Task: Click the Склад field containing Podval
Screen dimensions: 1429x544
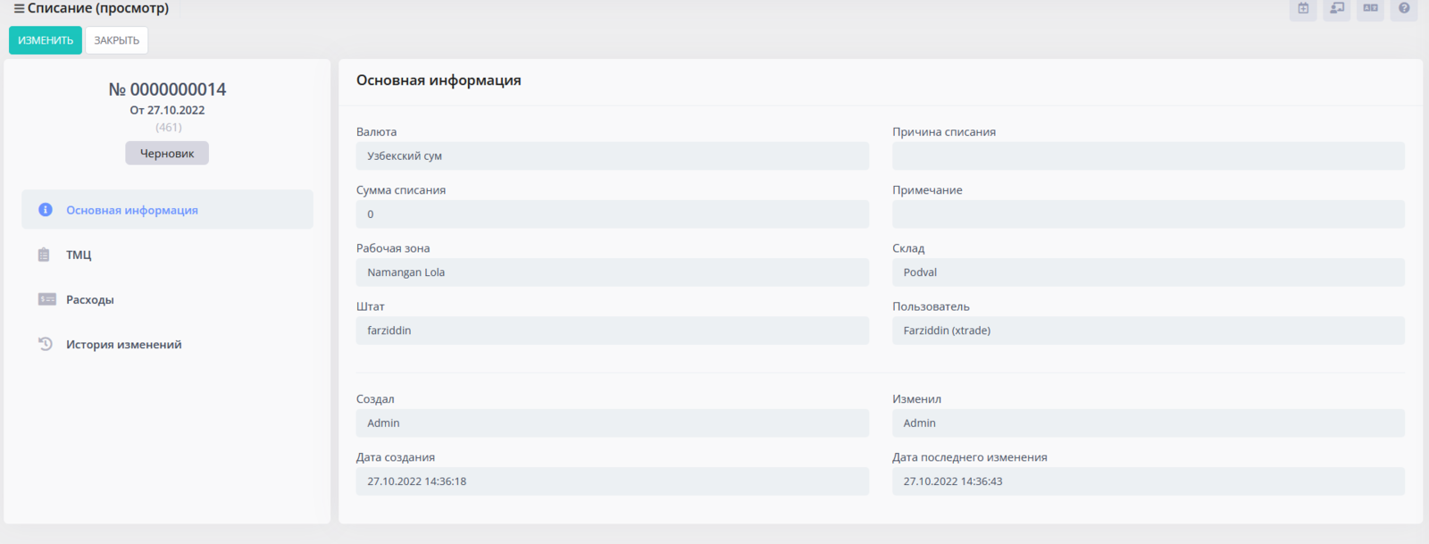Action: click(x=1148, y=272)
